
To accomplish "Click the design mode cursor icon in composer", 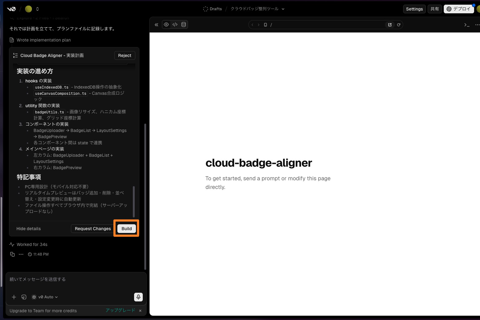I will 24,297.
